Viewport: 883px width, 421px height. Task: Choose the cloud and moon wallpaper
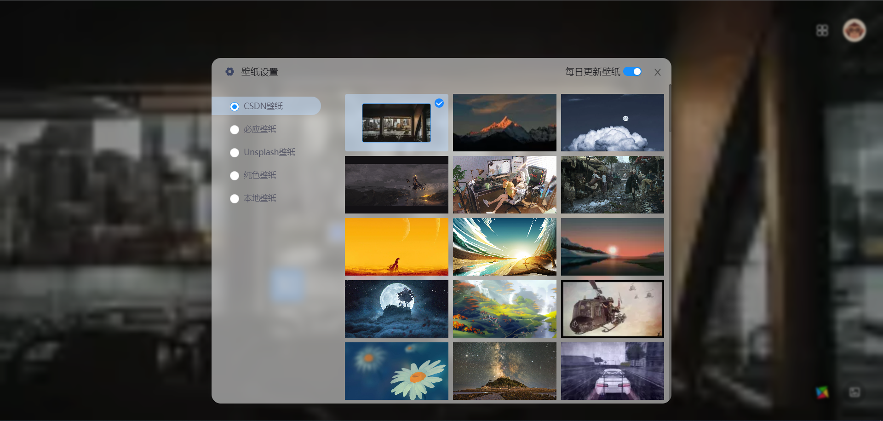coord(613,122)
